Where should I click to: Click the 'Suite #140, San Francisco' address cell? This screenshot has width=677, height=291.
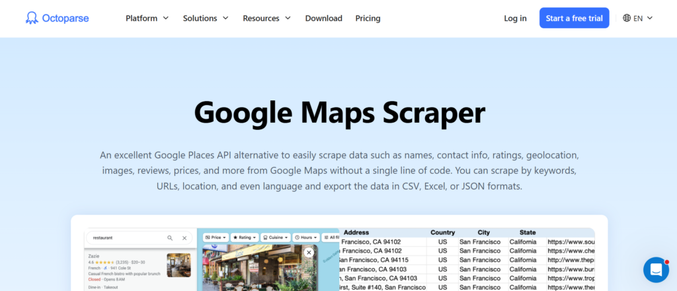coord(383,287)
